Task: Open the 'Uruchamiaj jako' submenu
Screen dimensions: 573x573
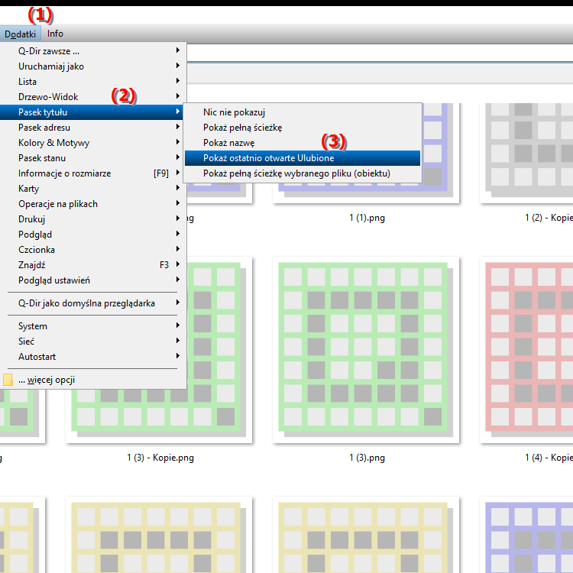Action: click(x=93, y=66)
